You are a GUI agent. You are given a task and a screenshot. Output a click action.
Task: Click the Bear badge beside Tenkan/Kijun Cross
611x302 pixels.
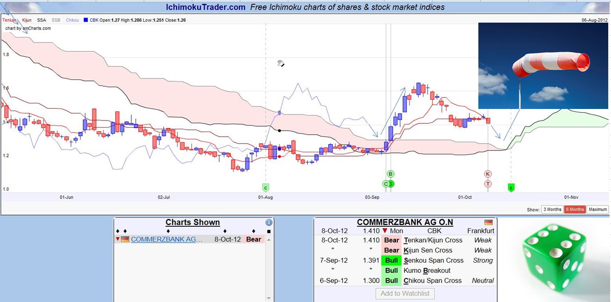(x=391, y=240)
